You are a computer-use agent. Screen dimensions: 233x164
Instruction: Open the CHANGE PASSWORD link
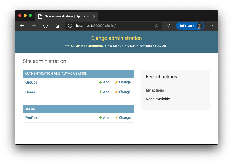tap(137, 46)
